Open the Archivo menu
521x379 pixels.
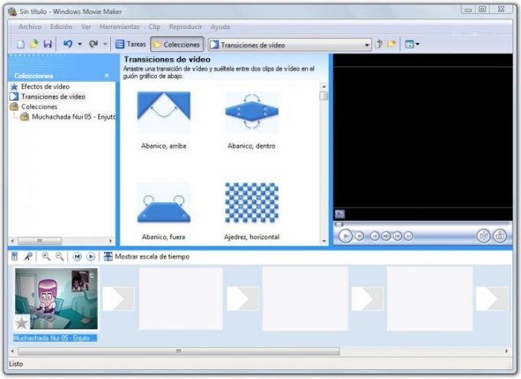(x=30, y=27)
